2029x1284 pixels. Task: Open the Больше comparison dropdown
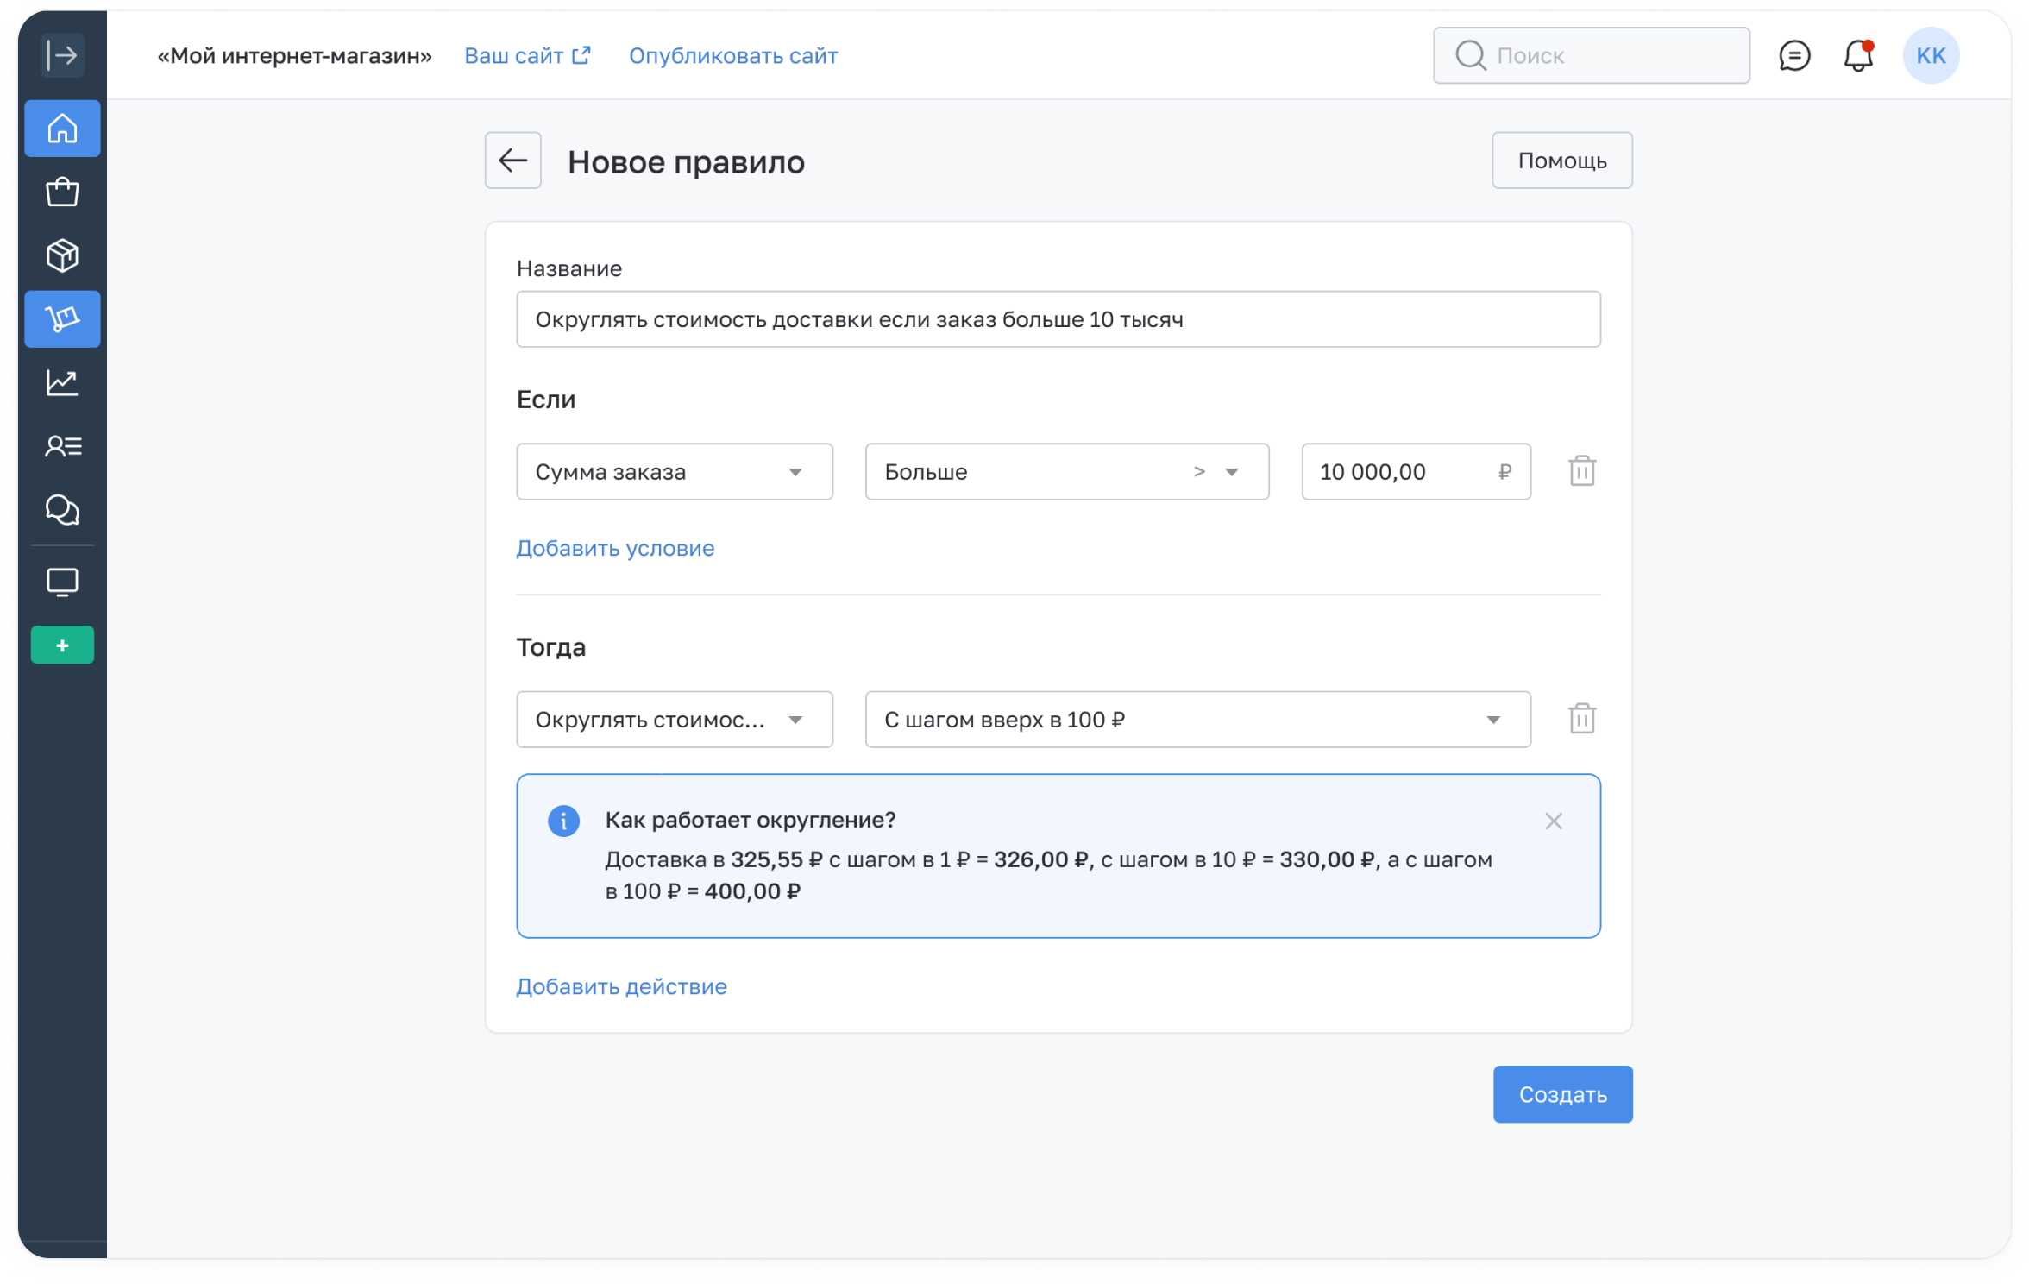1066,472
